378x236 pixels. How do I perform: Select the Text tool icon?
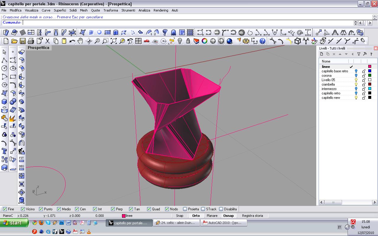tap(4, 151)
